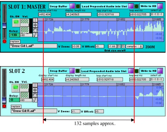Click file name "Drew Git L.aif"
The height and width of the screenshot is (132, 167).
pyautogui.click(x=33, y=46)
